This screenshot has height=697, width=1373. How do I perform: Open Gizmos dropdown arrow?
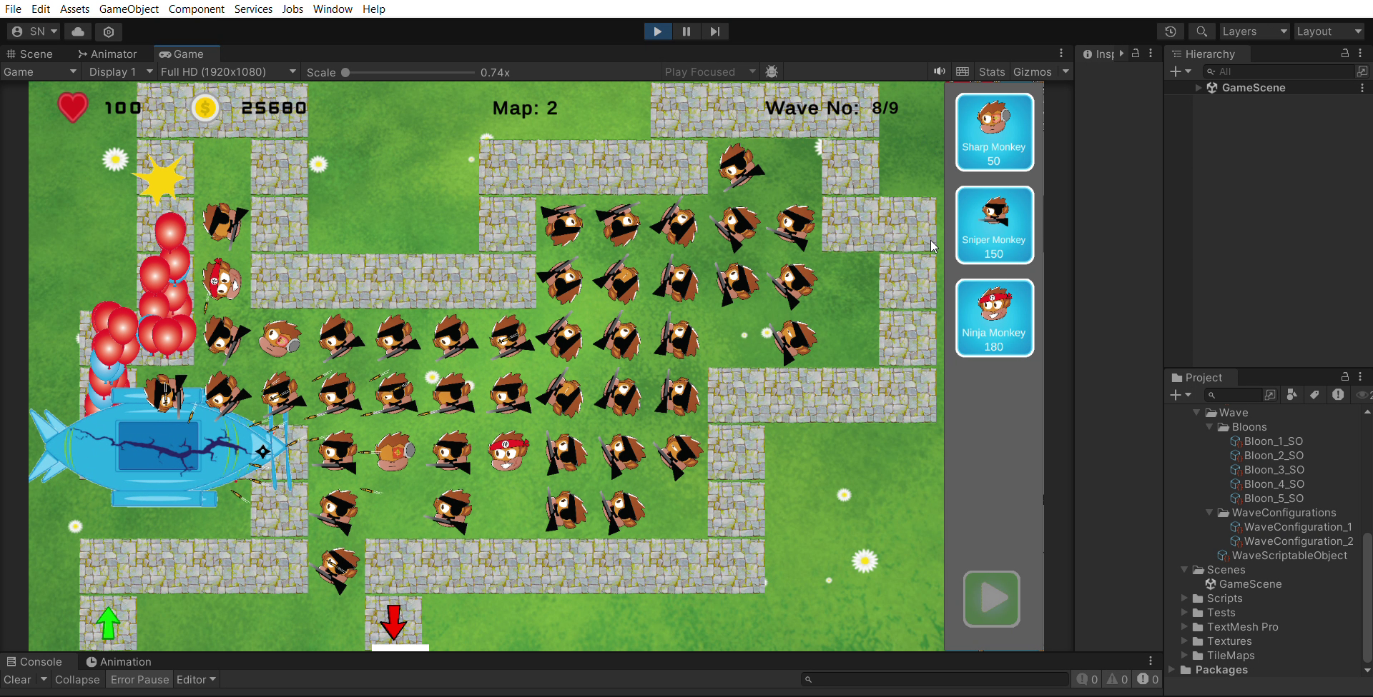coord(1066,71)
